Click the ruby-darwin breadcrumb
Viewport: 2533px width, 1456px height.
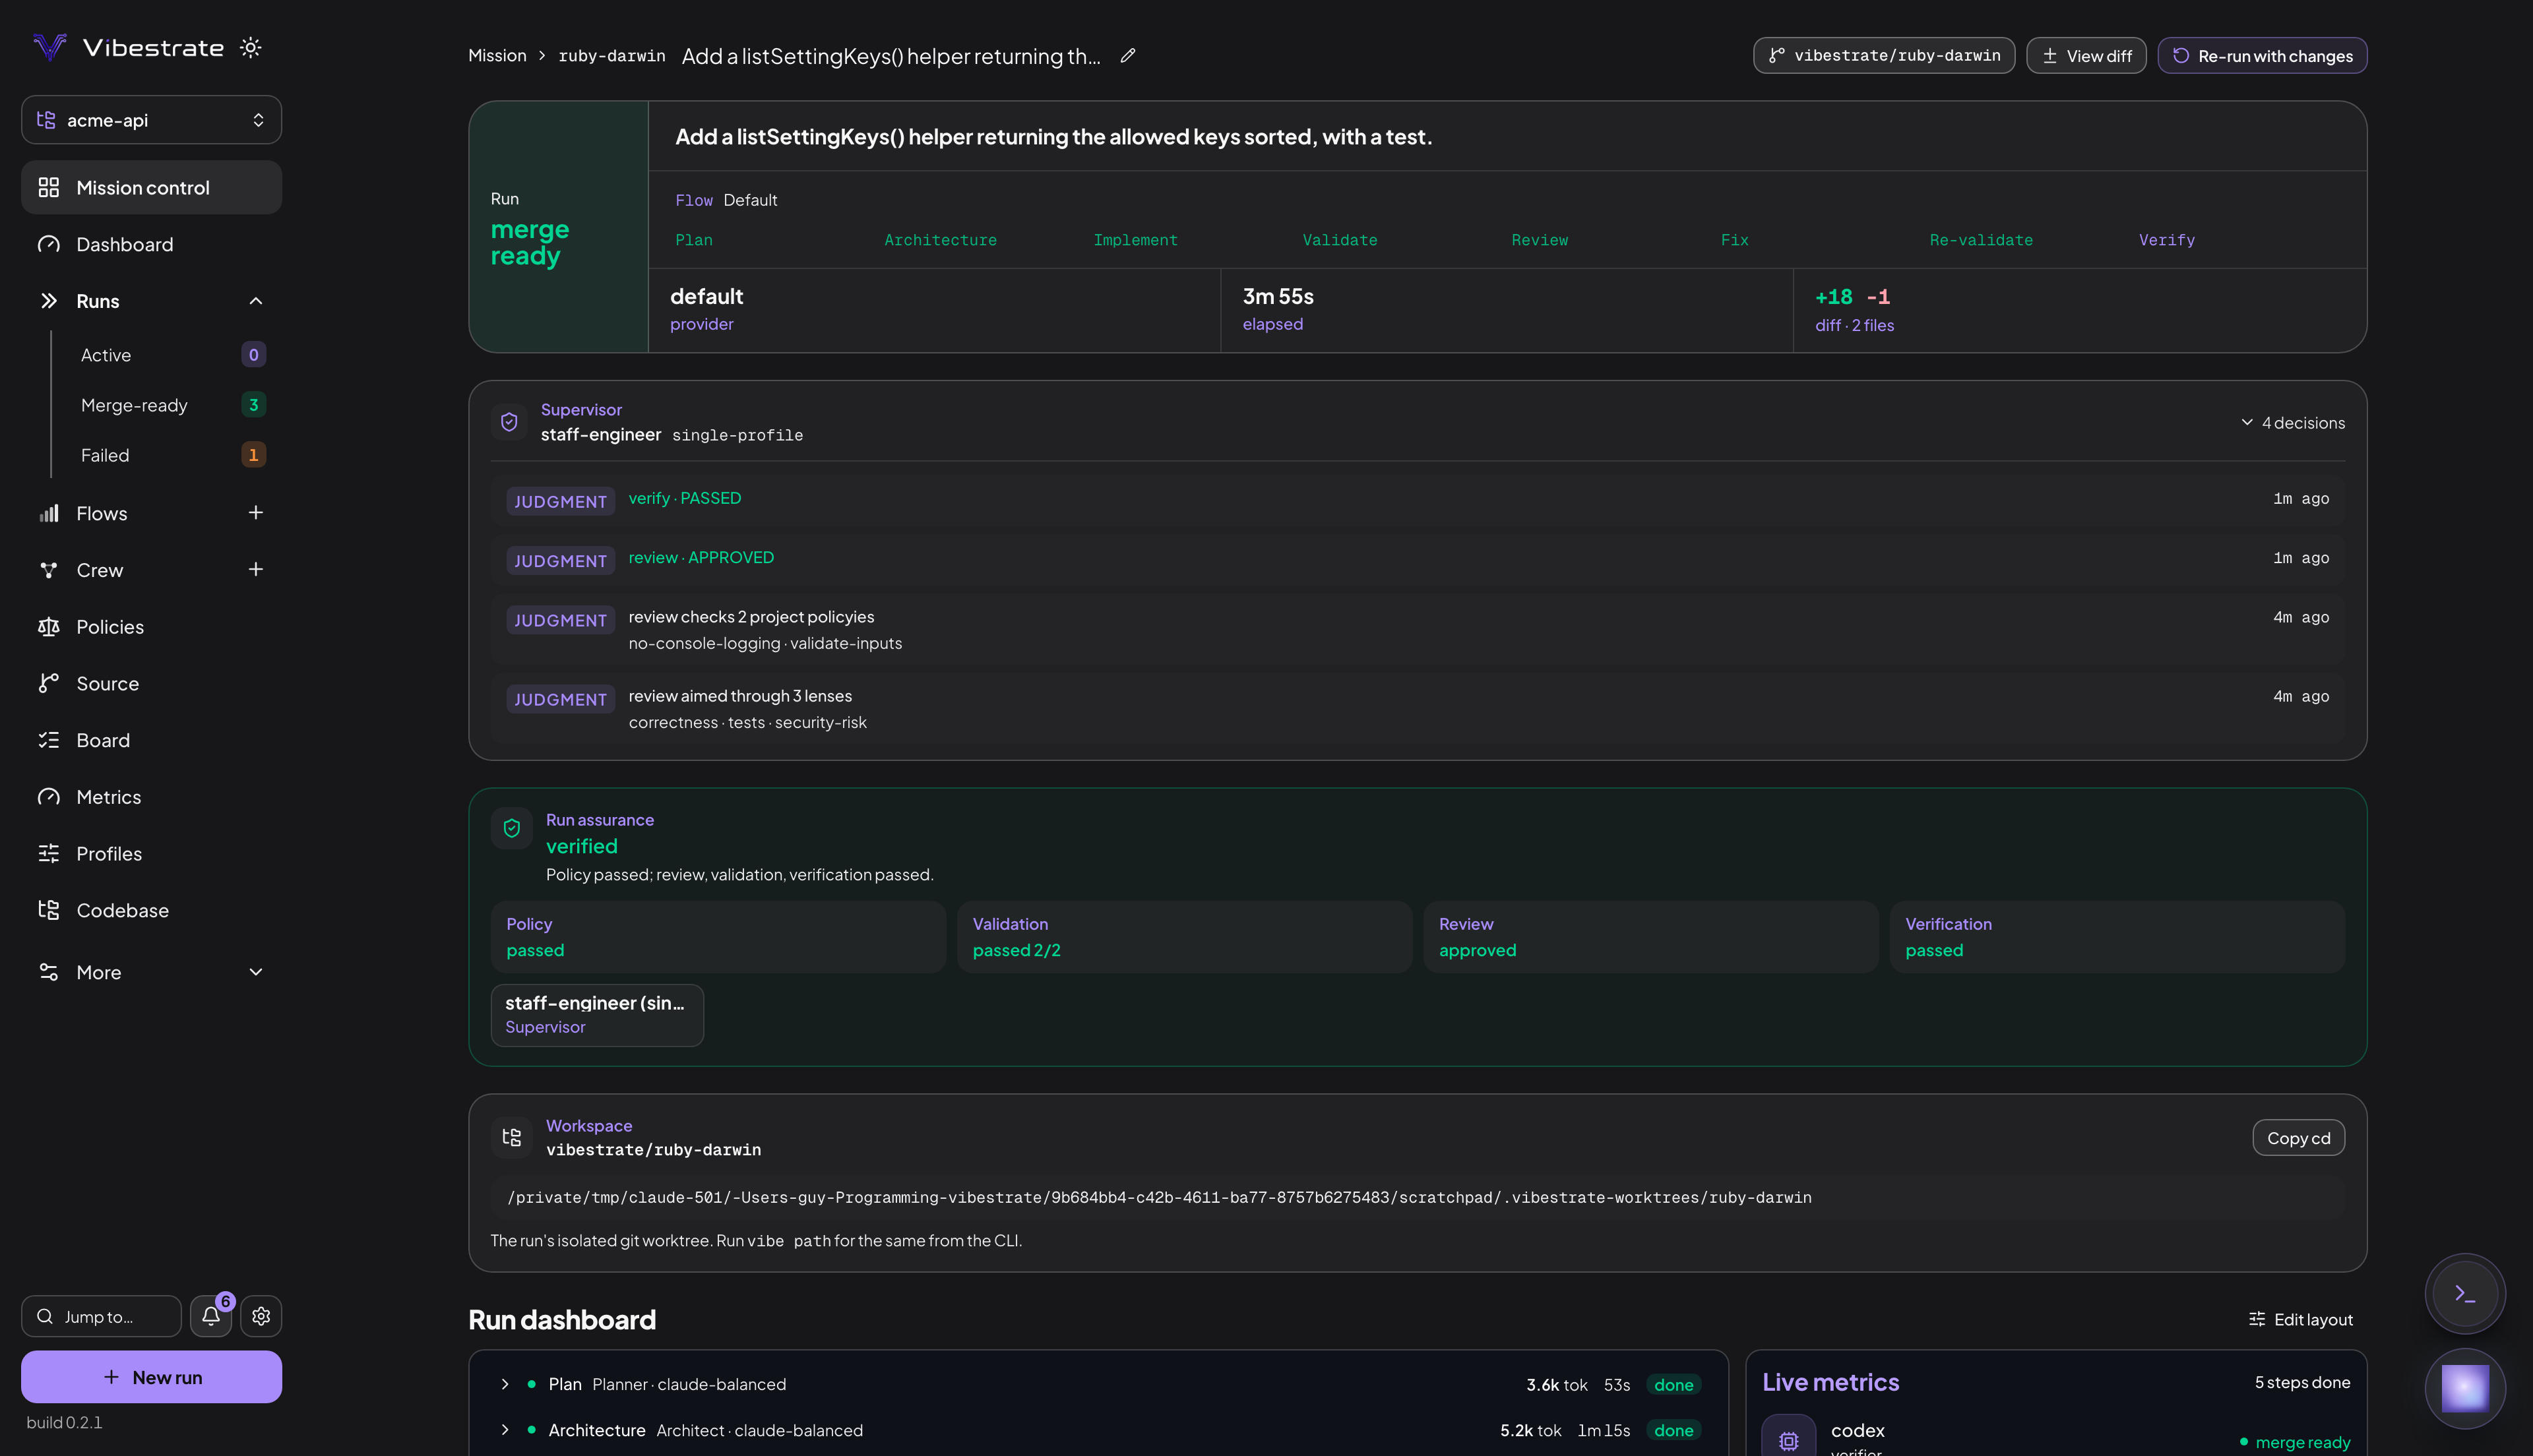tap(612, 56)
